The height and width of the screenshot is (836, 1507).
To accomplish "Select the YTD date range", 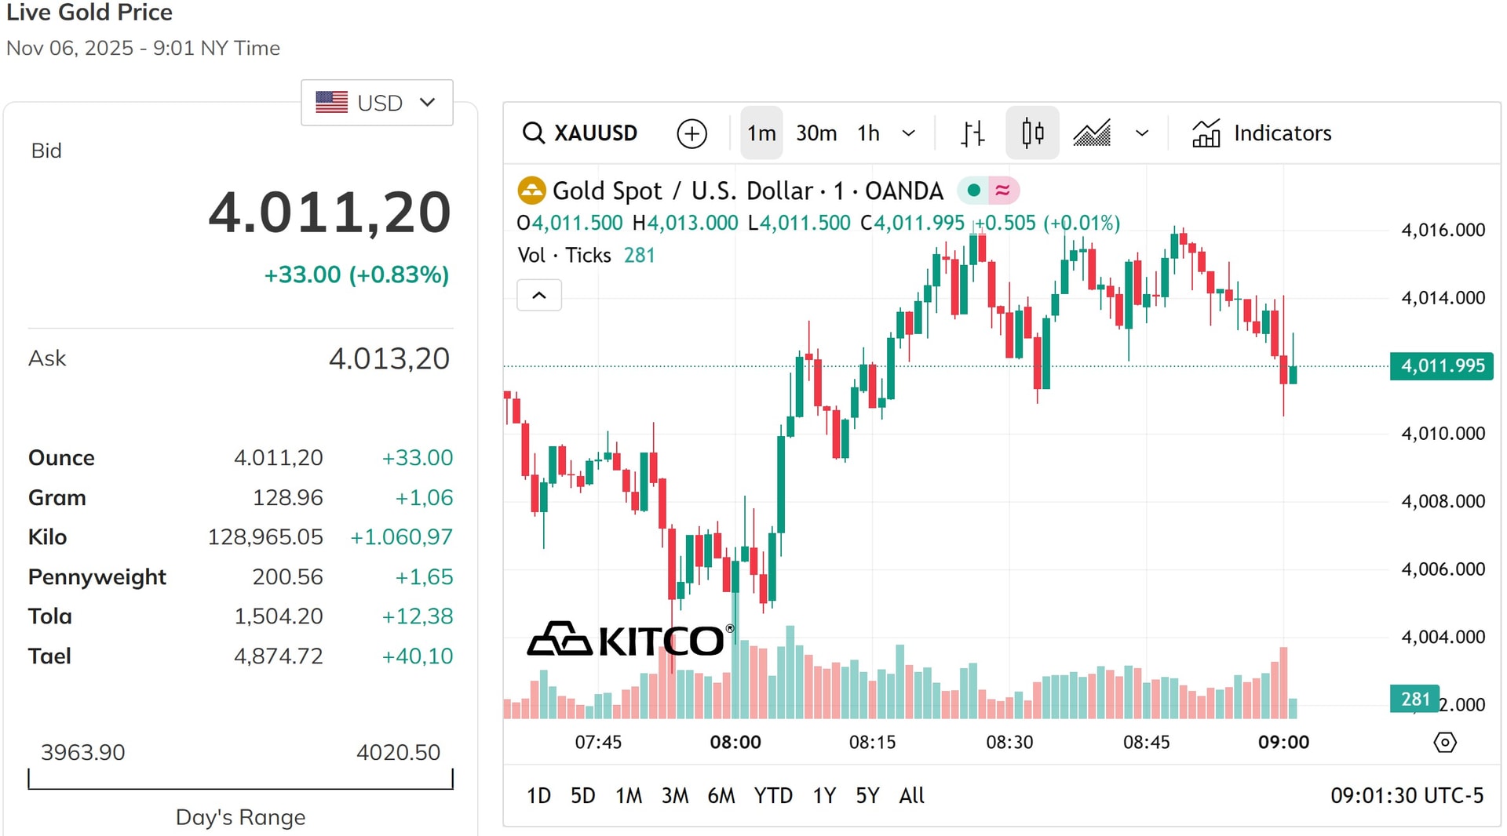I will coord(773,796).
